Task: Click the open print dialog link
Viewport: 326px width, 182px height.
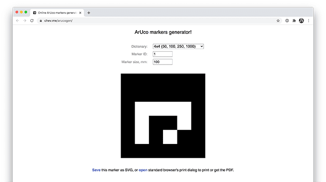Action: (143, 170)
